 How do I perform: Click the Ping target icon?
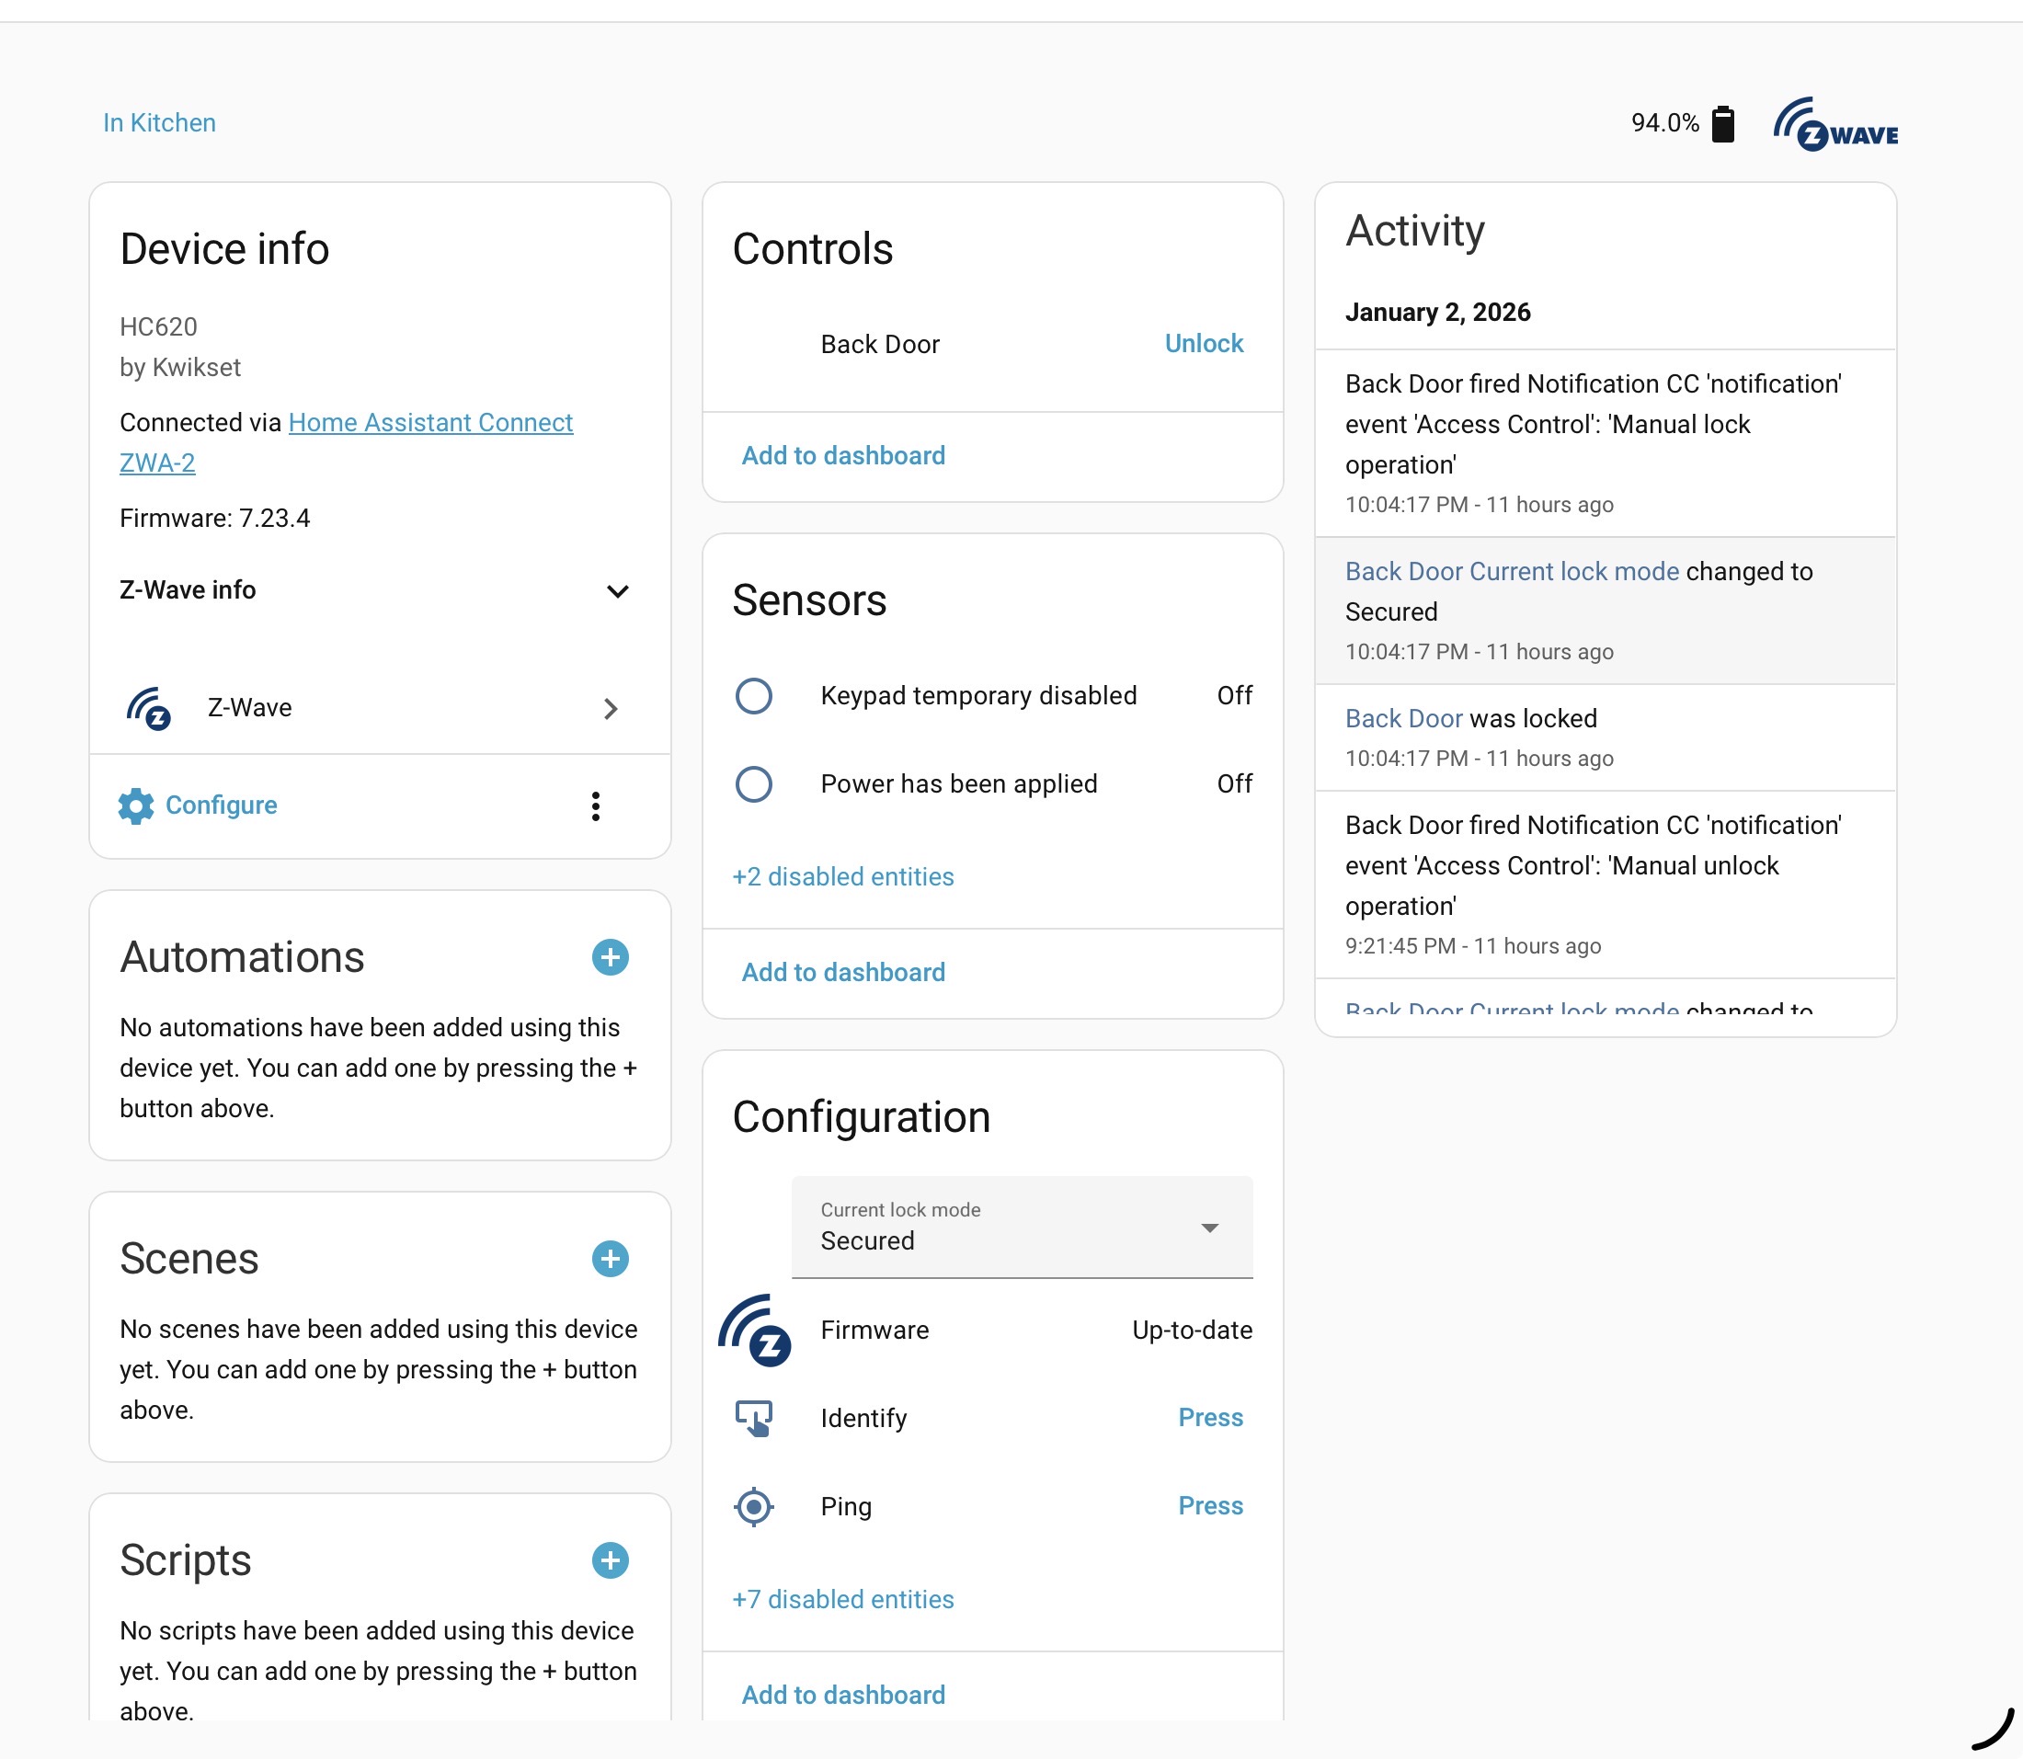tap(754, 1507)
